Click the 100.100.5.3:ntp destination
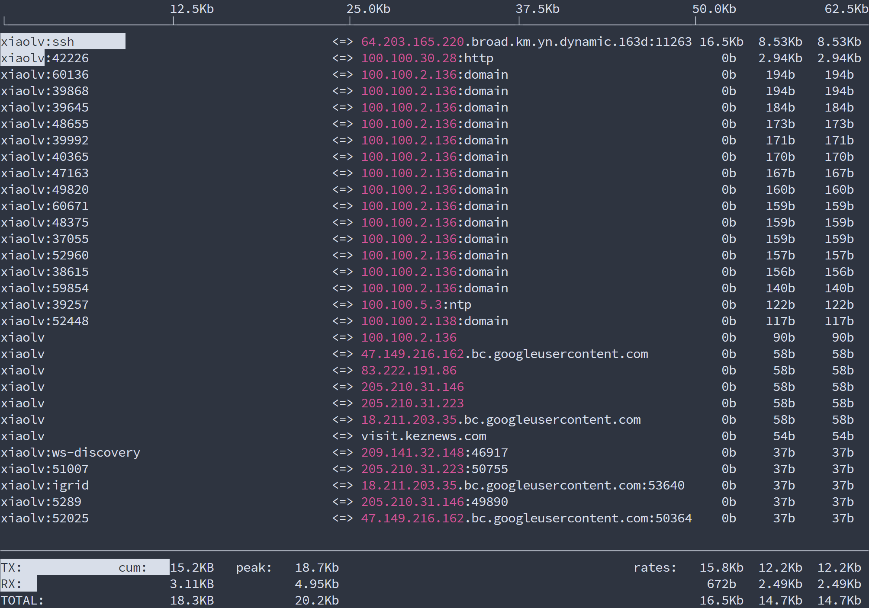The height and width of the screenshot is (608, 869). point(416,304)
